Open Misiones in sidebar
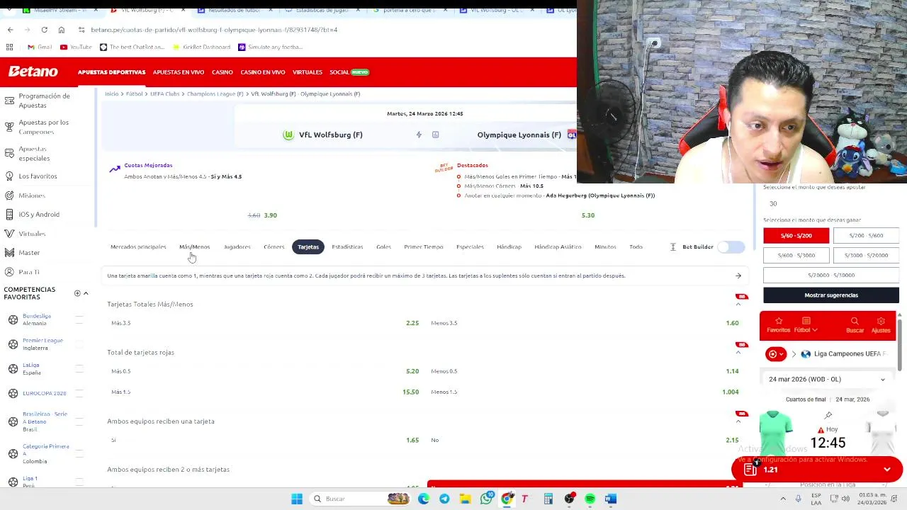The image size is (907, 510). (31, 195)
